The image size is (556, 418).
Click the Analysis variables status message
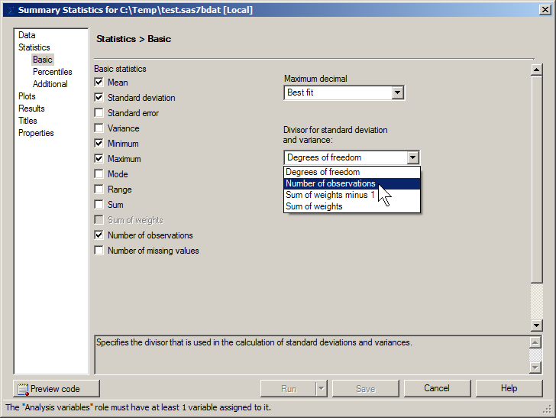tap(138, 407)
